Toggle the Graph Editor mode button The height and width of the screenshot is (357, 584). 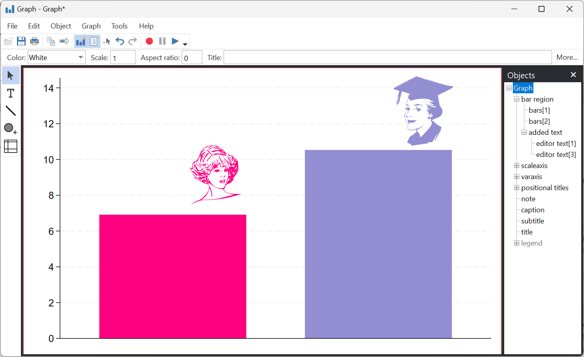pos(81,41)
